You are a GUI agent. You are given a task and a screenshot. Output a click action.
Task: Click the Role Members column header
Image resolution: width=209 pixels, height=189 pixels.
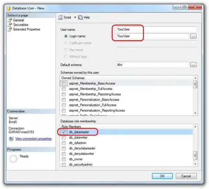tap(127, 127)
